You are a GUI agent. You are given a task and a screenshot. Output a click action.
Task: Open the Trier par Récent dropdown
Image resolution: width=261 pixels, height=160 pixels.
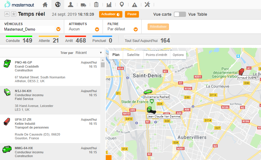click(x=89, y=53)
